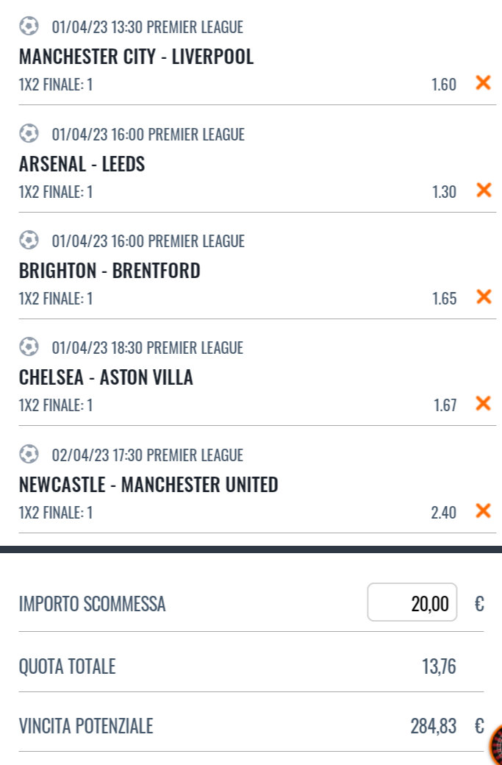Viewport: 502px width, 765px height.
Task: Remove the Arsenal - Leeds selection
Action: pyautogui.click(x=483, y=191)
